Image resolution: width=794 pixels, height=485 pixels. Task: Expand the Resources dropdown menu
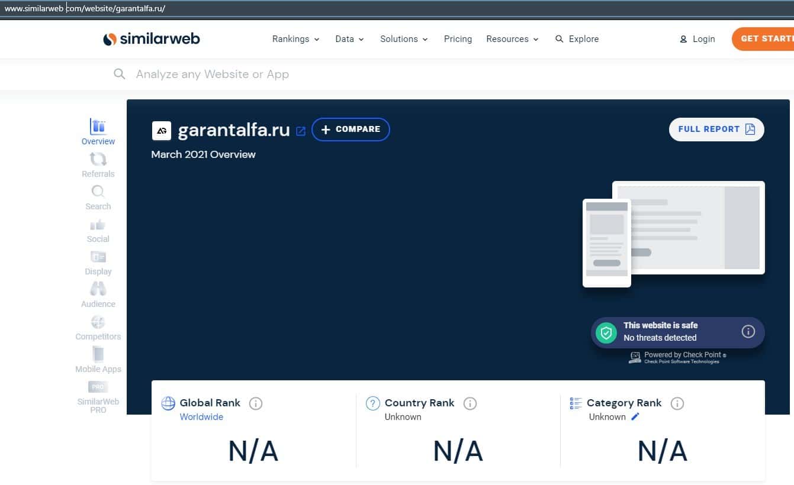[x=513, y=39]
